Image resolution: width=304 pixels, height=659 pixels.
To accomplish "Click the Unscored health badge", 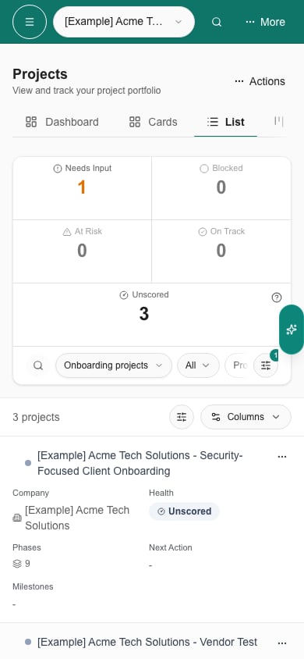I will click(x=184, y=511).
